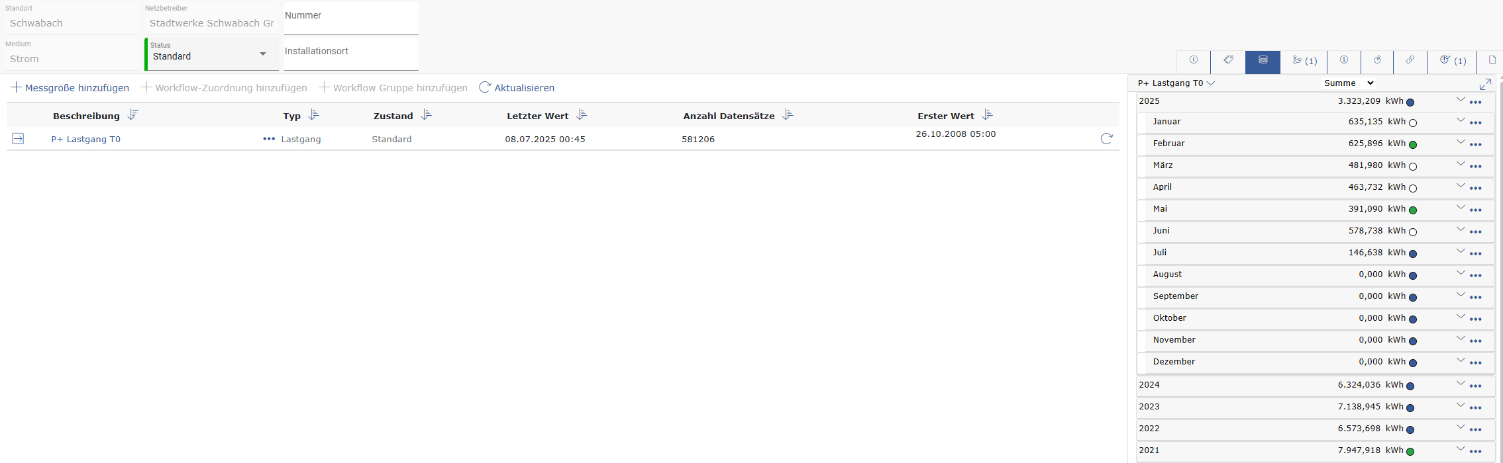The width and height of the screenshot is (1503, 463).
Task: Expand the 2024 year row chevron
Action: tap(1460, 384)
